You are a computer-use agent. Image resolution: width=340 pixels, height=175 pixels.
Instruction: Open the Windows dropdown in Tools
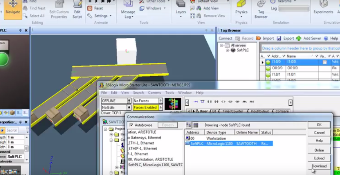153,8
